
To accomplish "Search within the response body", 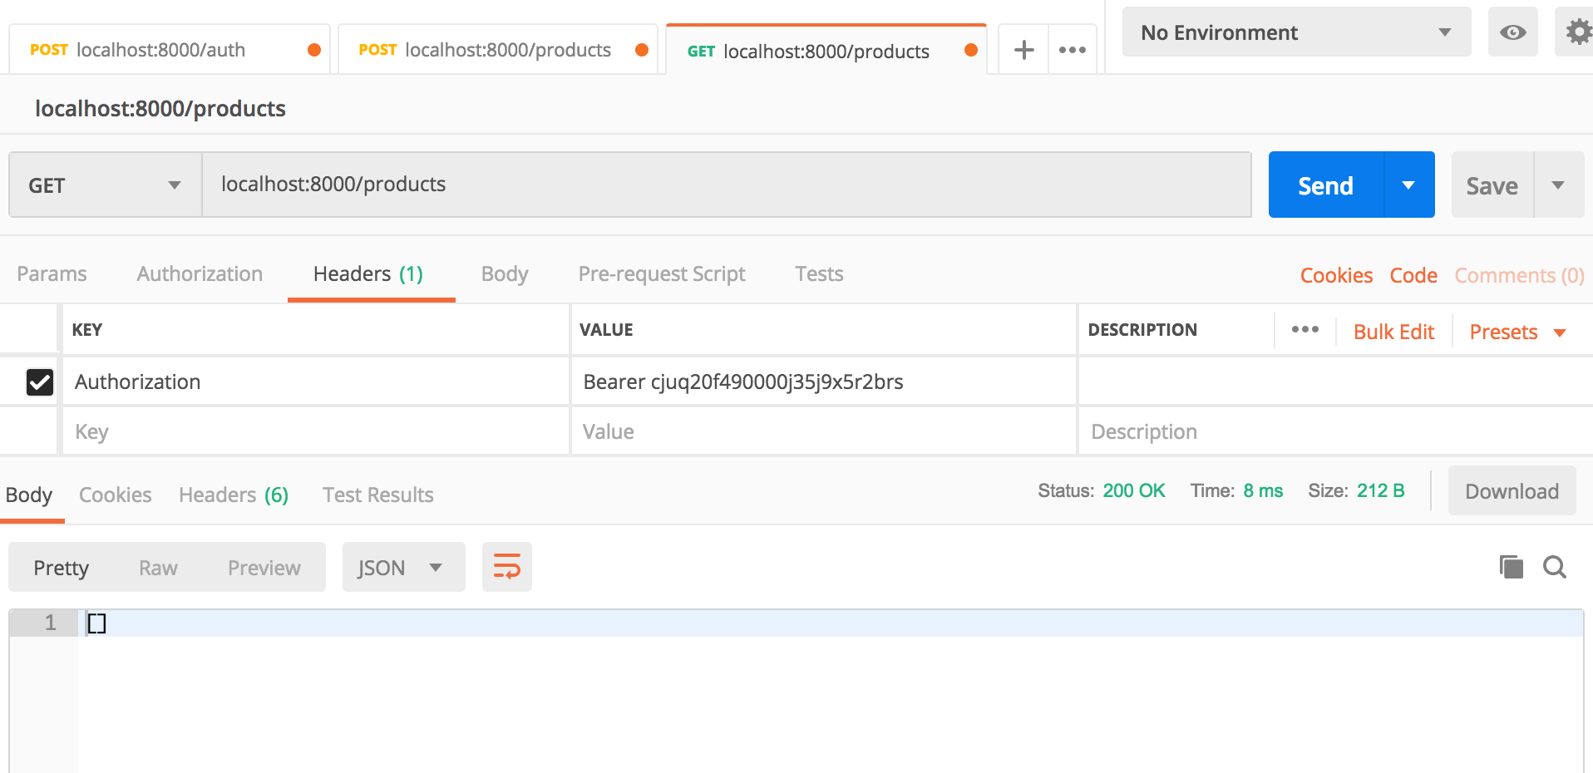I will pos(1554,567).
